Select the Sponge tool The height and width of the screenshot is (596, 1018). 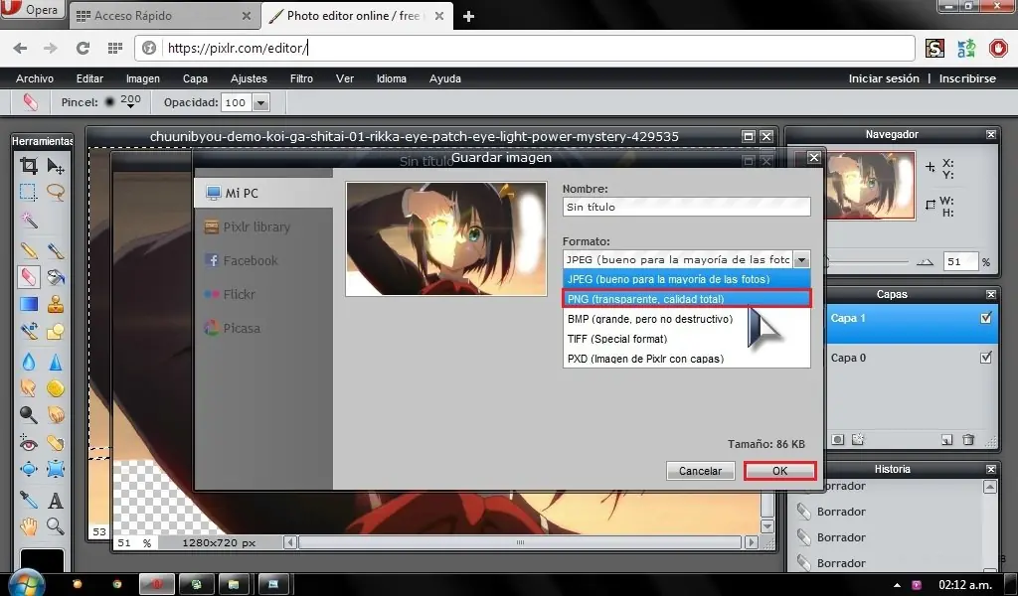(x=56, y=387)
